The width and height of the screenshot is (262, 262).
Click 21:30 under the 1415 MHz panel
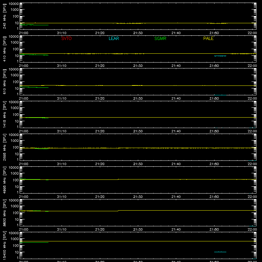138,131
